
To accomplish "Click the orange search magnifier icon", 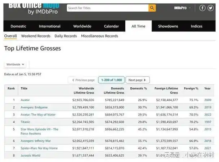I will tap(152, 8).
